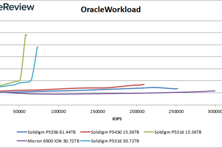Image resolution: width=222 pixels, height=148 pixels.
Task: Click the right end of the red line
Action: (x=144, y=84)
